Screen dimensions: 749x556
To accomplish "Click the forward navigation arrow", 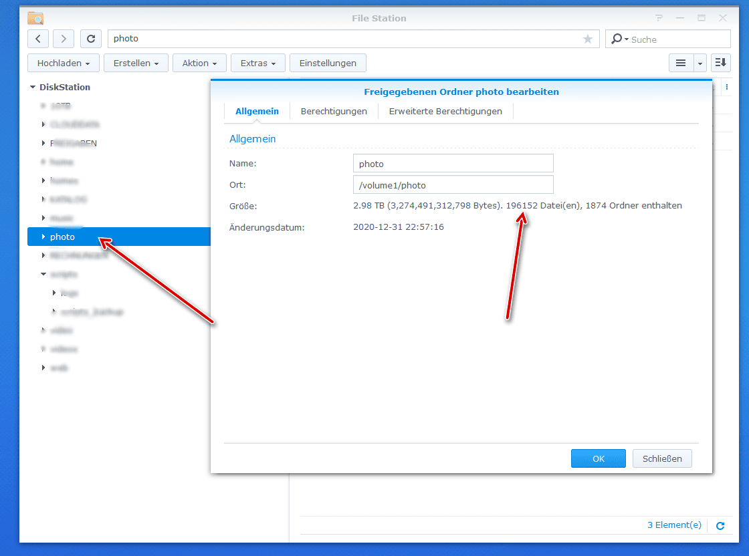I will [64, 39].
